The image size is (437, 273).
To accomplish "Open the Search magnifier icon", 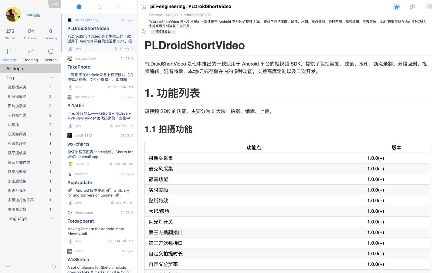I will coord(51,52).
